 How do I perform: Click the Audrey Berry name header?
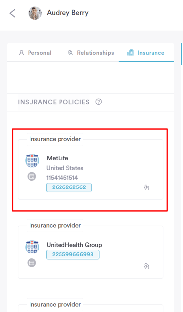(x=67, y=13)
